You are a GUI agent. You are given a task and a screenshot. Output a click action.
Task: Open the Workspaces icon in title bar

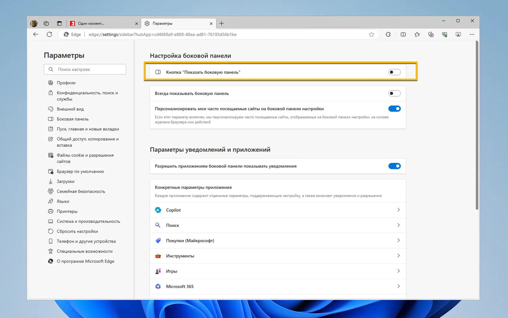tap(46, 23)
